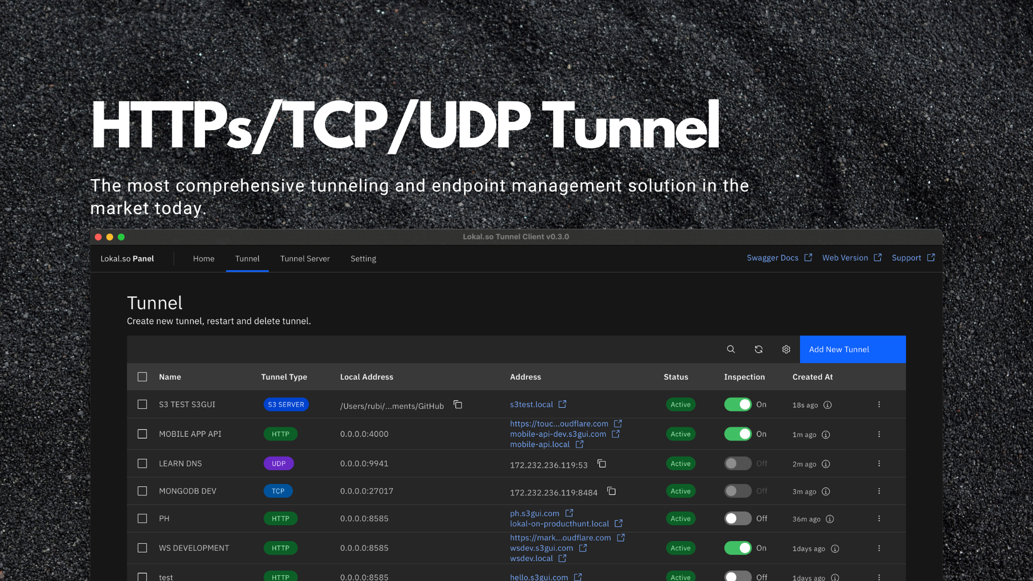This screenshot has height=581, width=1033.
Task: Copy the 172.232.236.119:53 address
Action: pyautogui.click(x=602, y=464)
